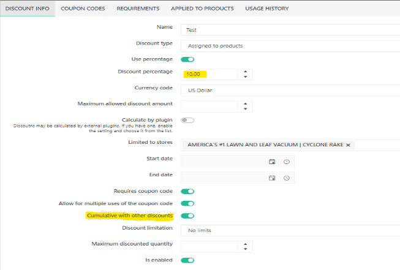Decrease the Maximum discounted quantity value
400x270 pixels.
coord(245,250)
